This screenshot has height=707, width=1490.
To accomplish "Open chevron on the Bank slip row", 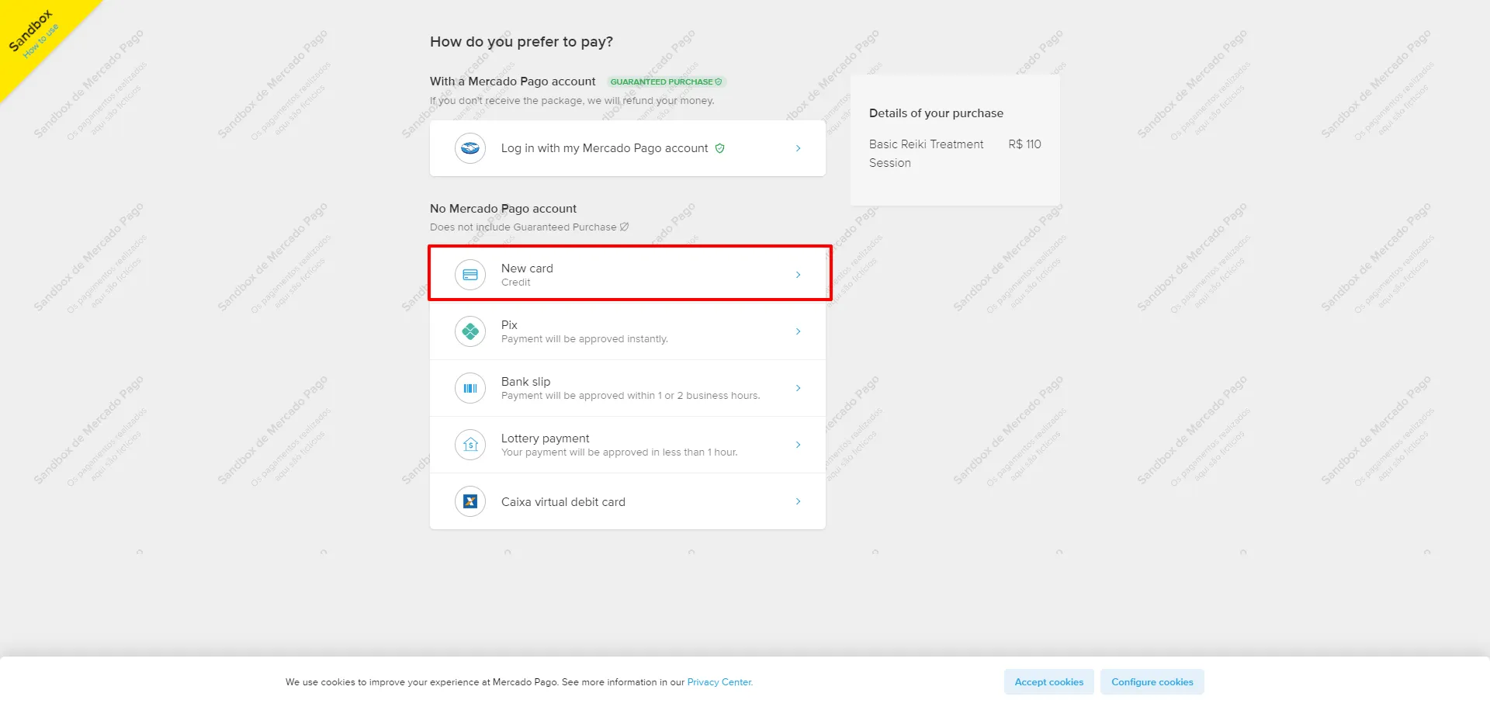I will pyautogui.click(x=798, y=388).
